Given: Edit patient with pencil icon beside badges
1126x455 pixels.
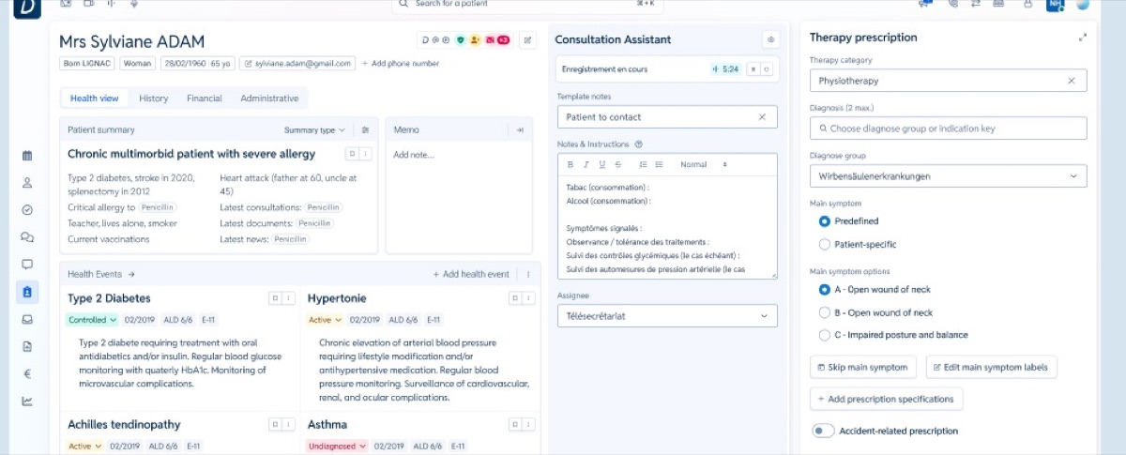Looking at the screenshot, I should 528,40.
